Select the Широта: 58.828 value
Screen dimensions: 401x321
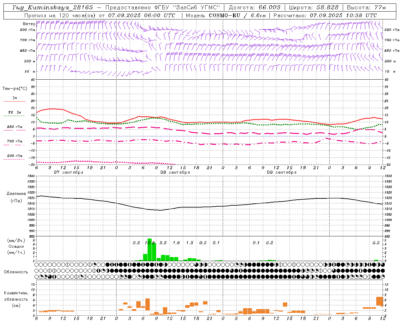click(314, 8)
